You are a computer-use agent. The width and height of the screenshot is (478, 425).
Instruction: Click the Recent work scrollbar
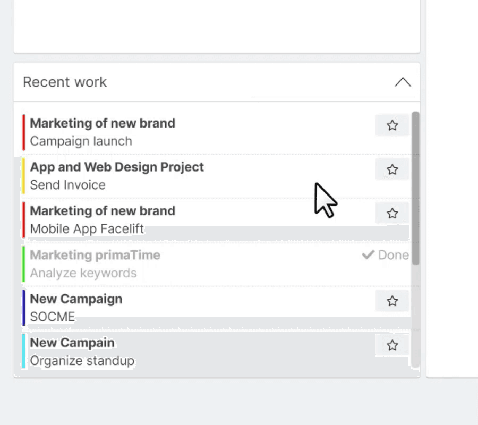click(415, 188)
